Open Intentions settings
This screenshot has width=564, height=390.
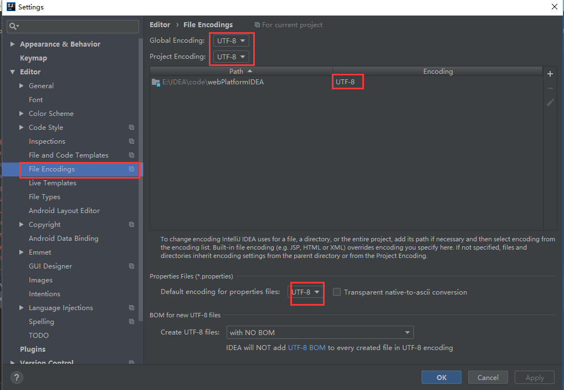pyautogui.click(x=45, y=294)
